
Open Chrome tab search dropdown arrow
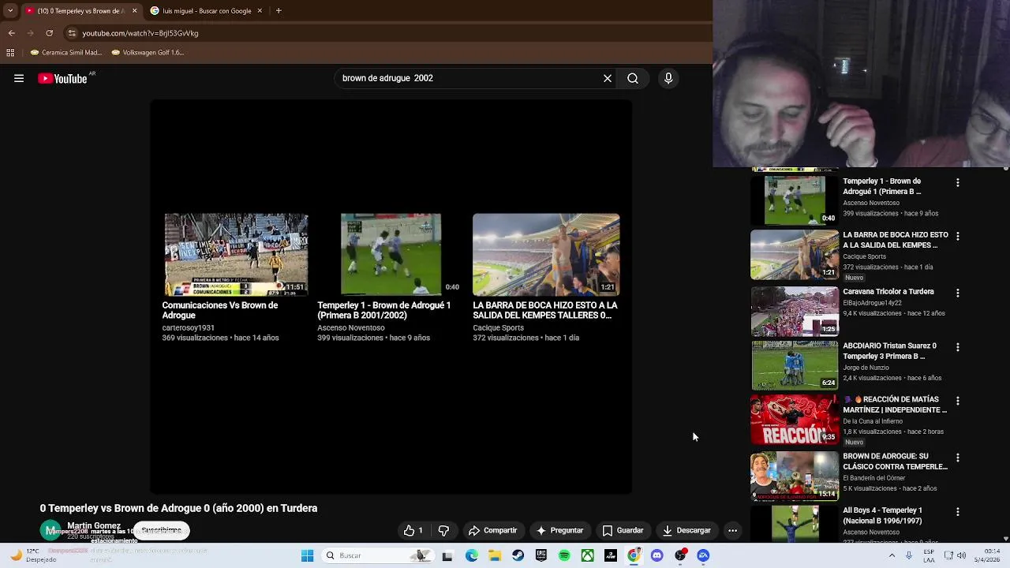pos(10,11)
